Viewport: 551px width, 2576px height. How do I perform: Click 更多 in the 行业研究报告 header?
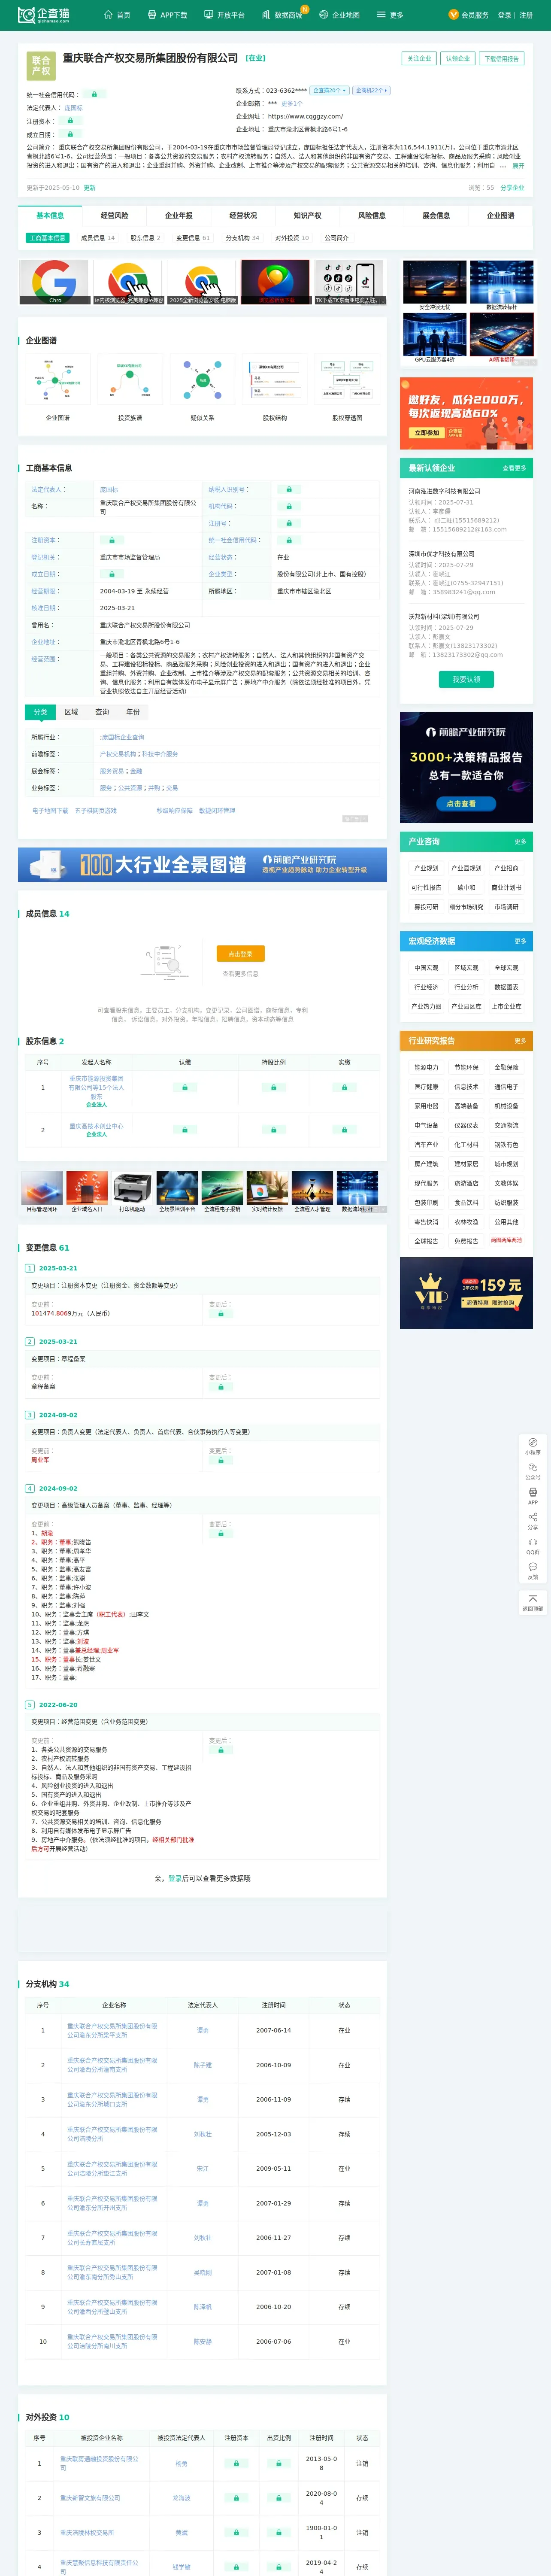pos(520,1041)
